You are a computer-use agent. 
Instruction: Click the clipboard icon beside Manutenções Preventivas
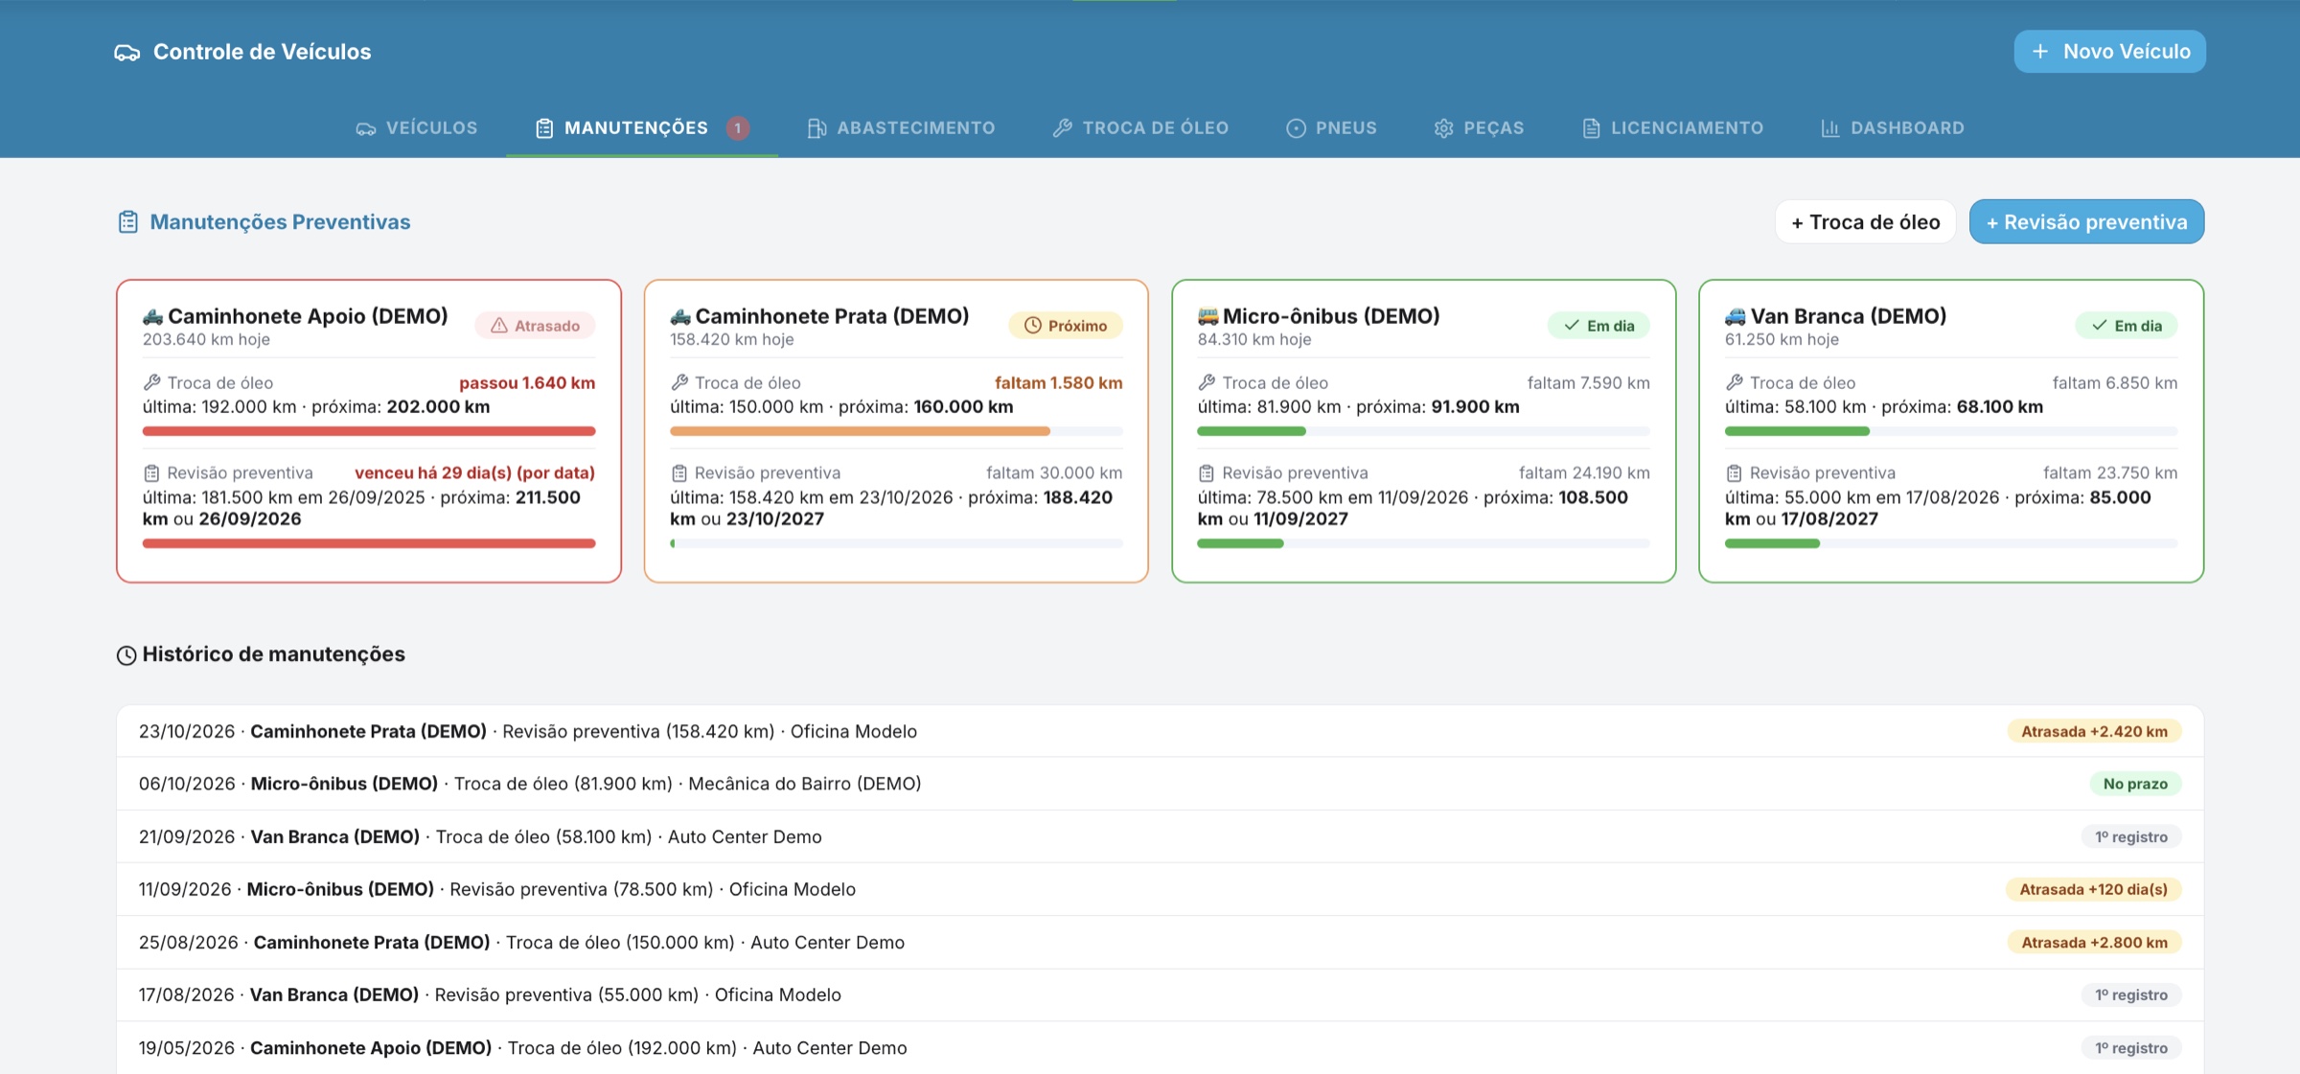click(x=127, y=222)
